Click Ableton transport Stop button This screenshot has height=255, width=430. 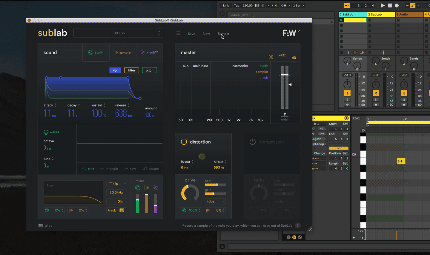point(390,5)
